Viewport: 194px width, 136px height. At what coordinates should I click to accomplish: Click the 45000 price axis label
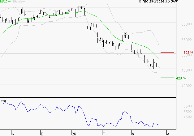[187, 70]
